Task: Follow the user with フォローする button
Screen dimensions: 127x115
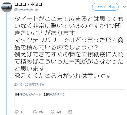Action: pos(105,7)
